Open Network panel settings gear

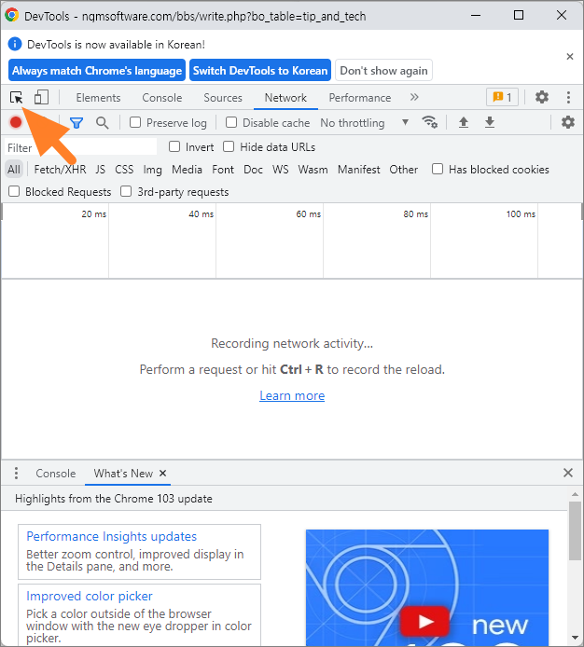568,122
